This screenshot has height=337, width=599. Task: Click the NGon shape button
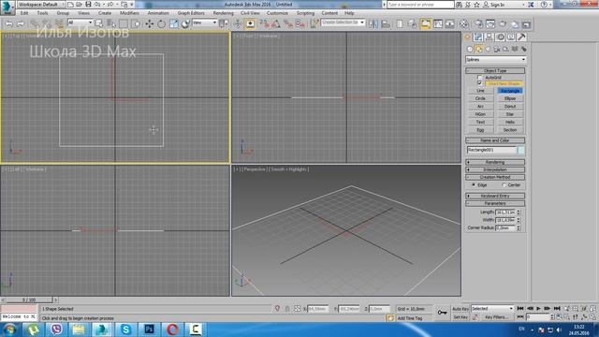pyautogui.click(x=480, y=114)
